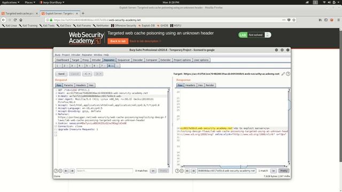342x192 pixels.
Task: Switch to the Comparer tab
Action: point(151,60)
